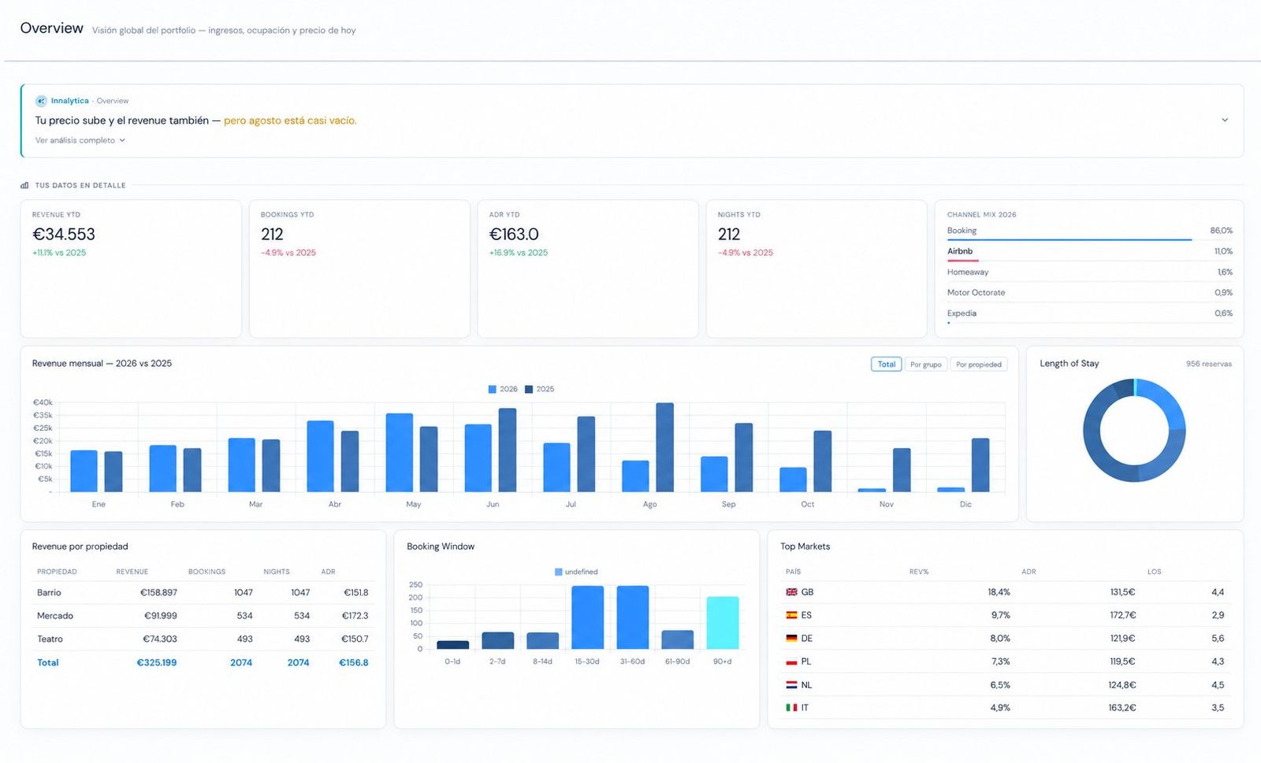Screen dimensions: 1261x763
Task: Click the 0-1d bar in Booking Window
Action: pos(452,645)
